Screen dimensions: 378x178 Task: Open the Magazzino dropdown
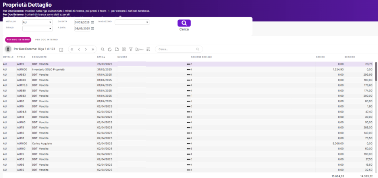132,22
